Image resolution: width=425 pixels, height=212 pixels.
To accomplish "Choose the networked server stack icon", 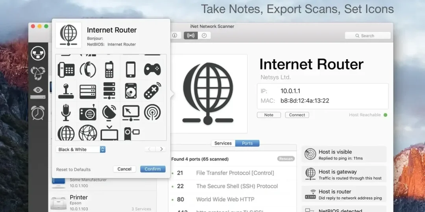I will point(109,91).
